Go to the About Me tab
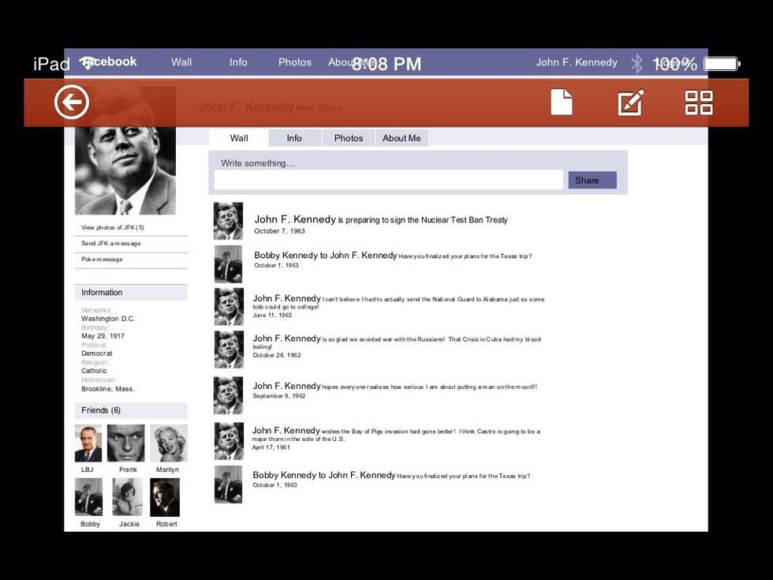 [x=401, y=138]
